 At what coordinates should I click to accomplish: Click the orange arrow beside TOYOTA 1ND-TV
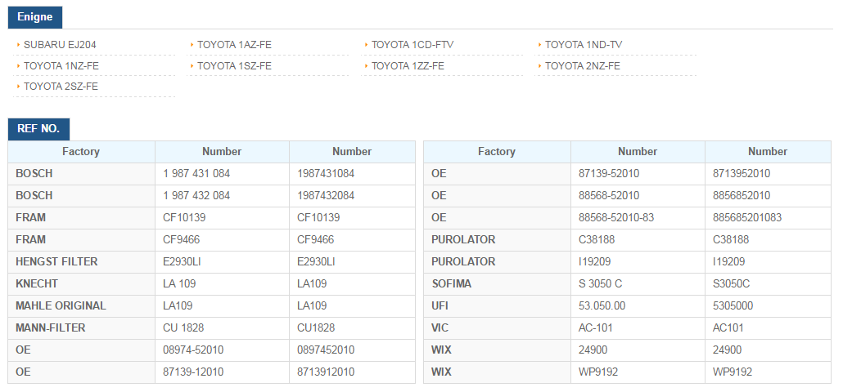point(540,45)
